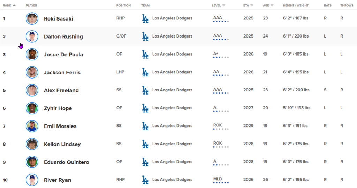Go to Josue De Paula's name link
357x188 pixels.
pyautogui.click(x=63, y=55)
